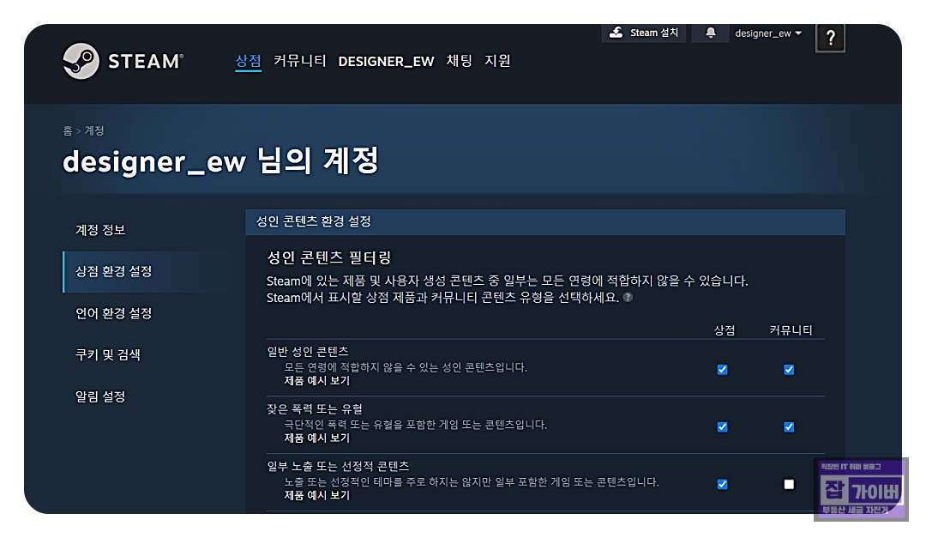Click 계정 breadcrumb link
Viewport: 926px width, 538px height.
[94, 130]
